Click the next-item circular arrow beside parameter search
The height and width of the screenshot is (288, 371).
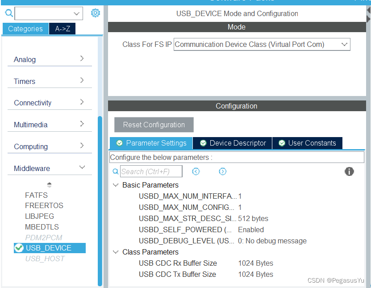[223, 171]
